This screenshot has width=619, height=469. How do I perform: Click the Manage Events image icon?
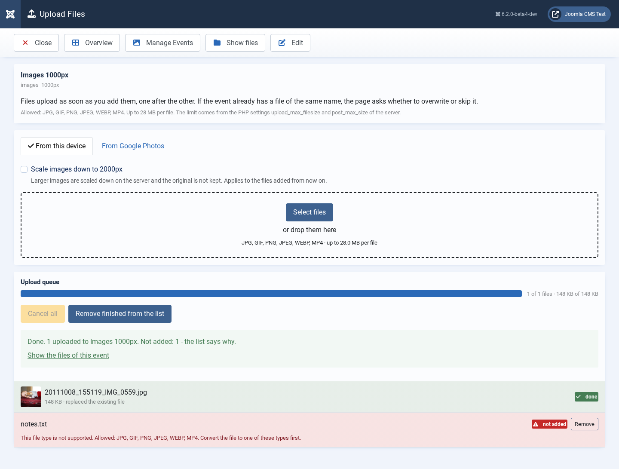(137, 43)
